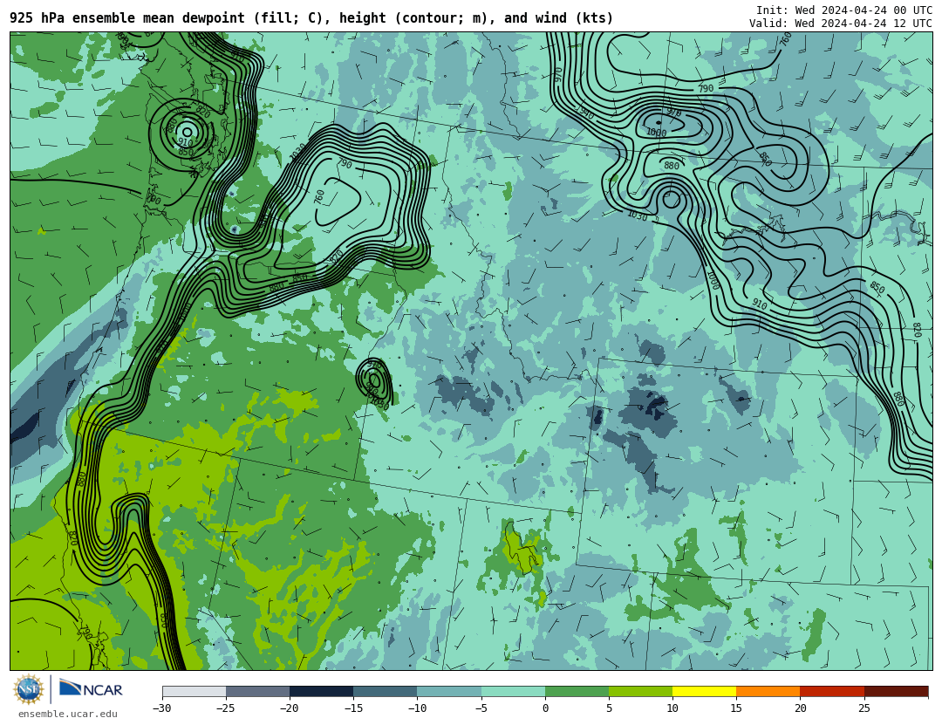Image resolution: width=942 pixels, height=725 pixels.
Task: Click the 5 colorbar tick label
Action: 609,708
